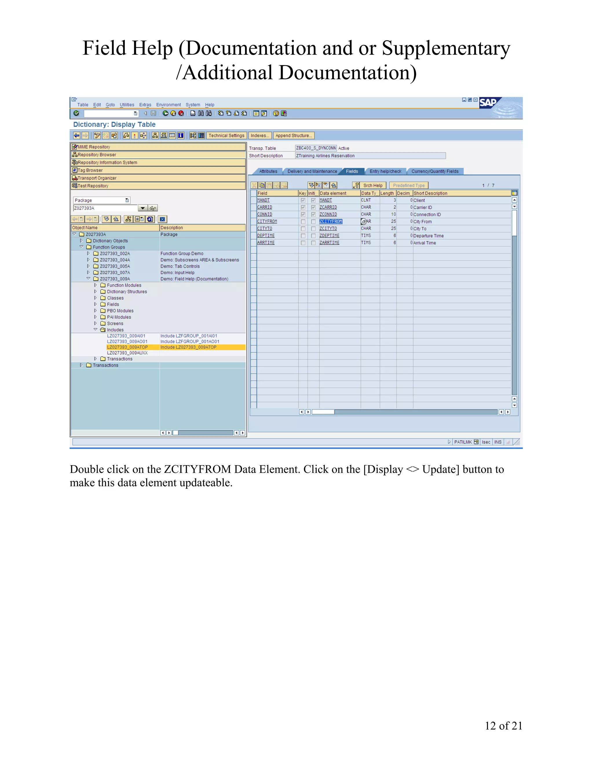Viewport: 593px width, 767px height.
Task: Toggle Key checkbox for CONNID row
Action: click(303, 214)
